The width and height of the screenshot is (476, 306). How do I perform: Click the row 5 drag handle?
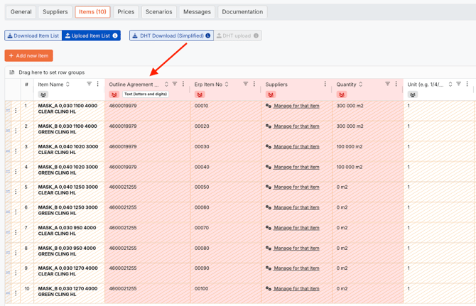point(9,192)
